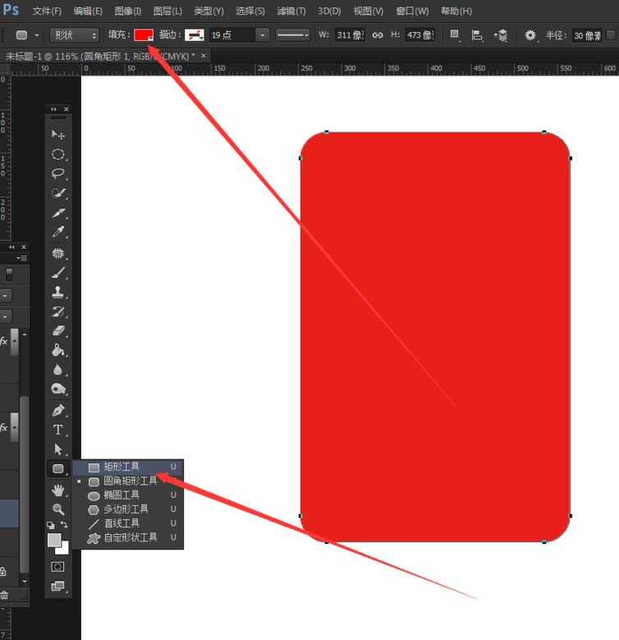The image size is (619, 640).
Task: Select the Lasso tool
Action: coord(57,174)
